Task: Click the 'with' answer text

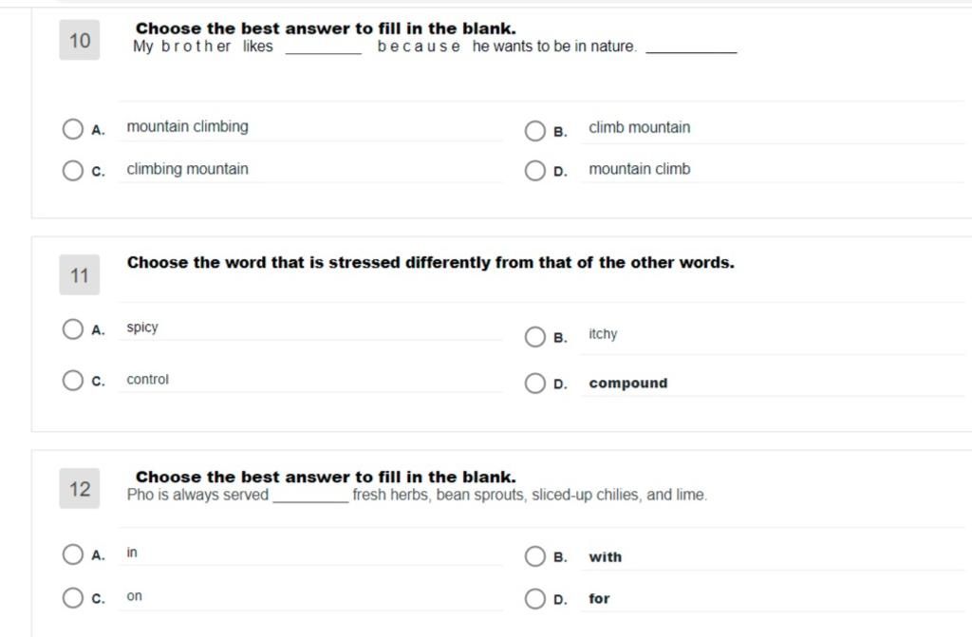Action: pos(605,557)
